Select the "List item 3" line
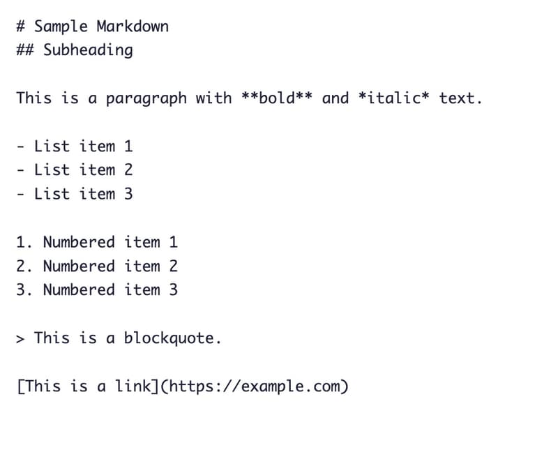Viewport: 558px width, 452px height. pyautogui.click(x=83, y=194)
